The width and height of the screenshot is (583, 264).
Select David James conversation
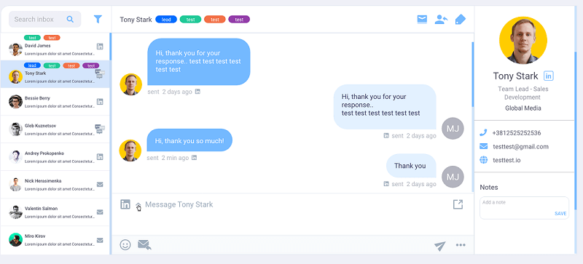[x=55, y=47]
